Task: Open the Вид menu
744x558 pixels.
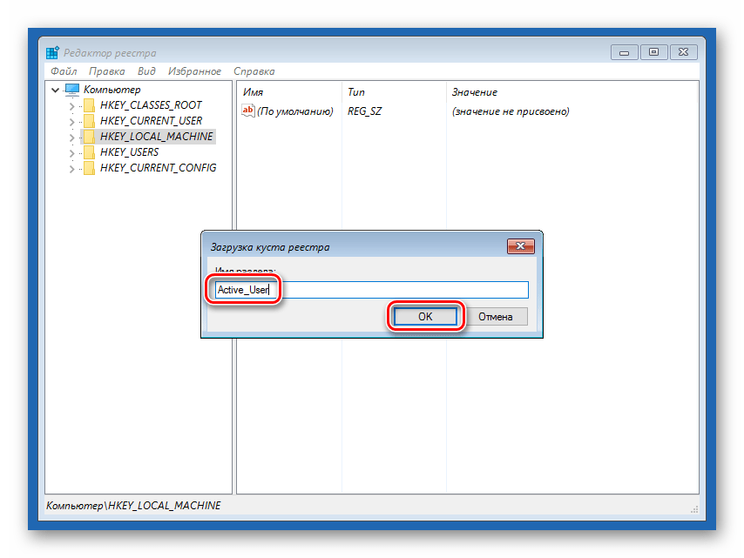Action: [x=146, y=71]
